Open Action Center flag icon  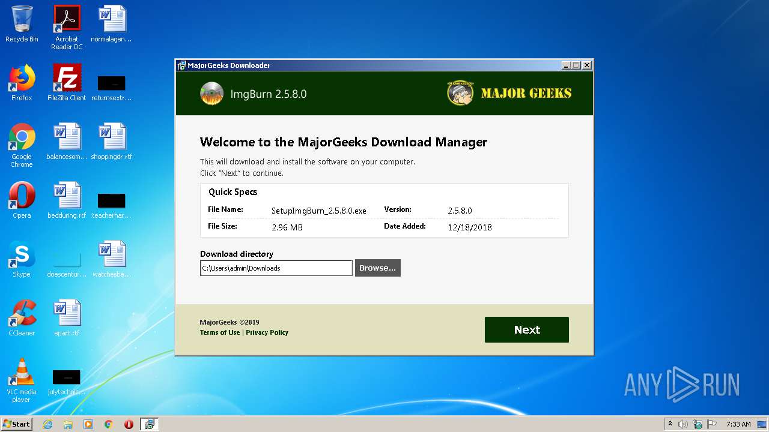coord(712,424)
